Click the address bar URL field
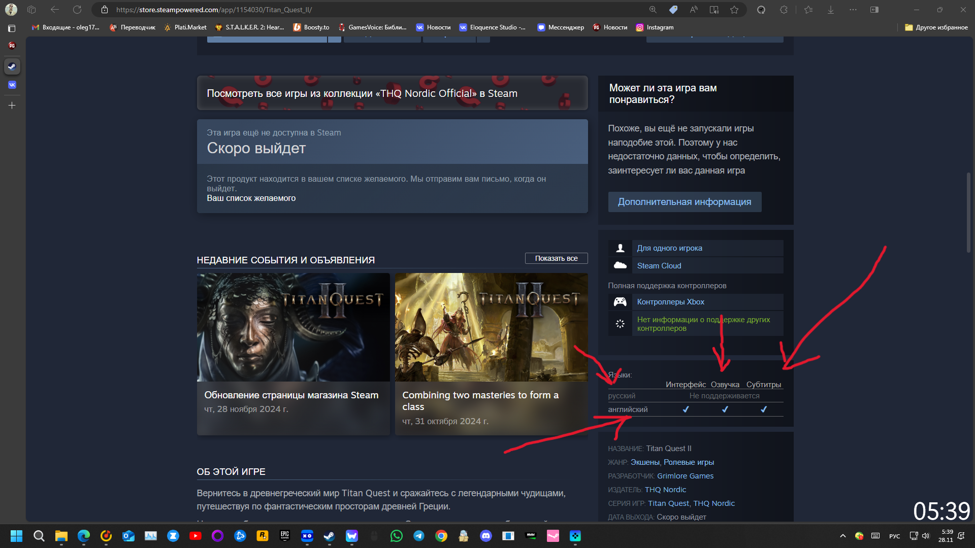This screenshot has width=975, height=548. click(x=376, y=10)
